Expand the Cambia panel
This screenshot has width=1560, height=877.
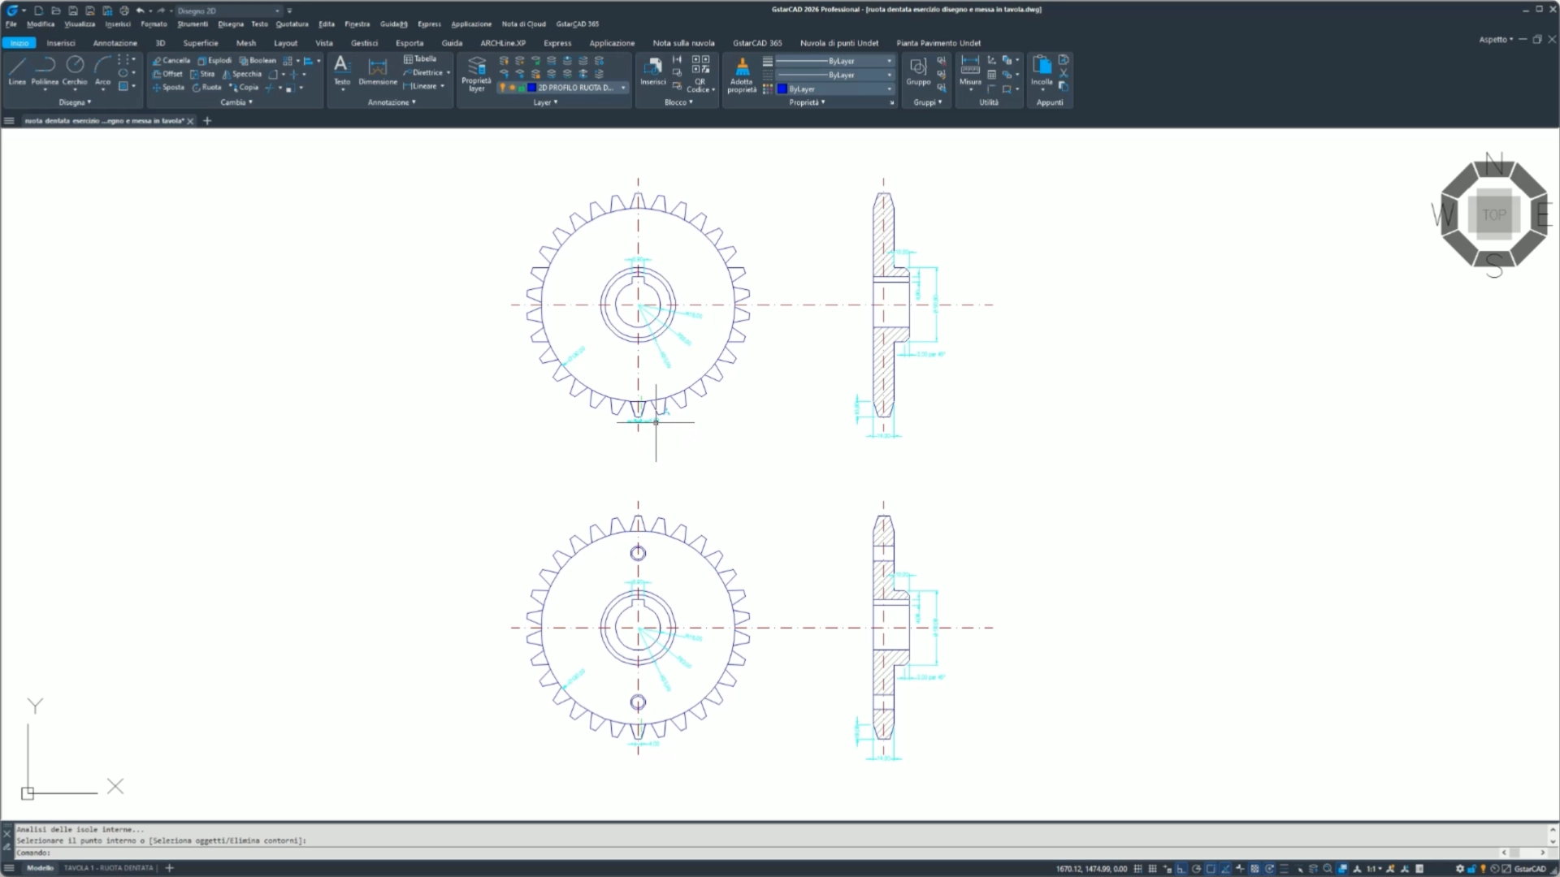[236, 102]
